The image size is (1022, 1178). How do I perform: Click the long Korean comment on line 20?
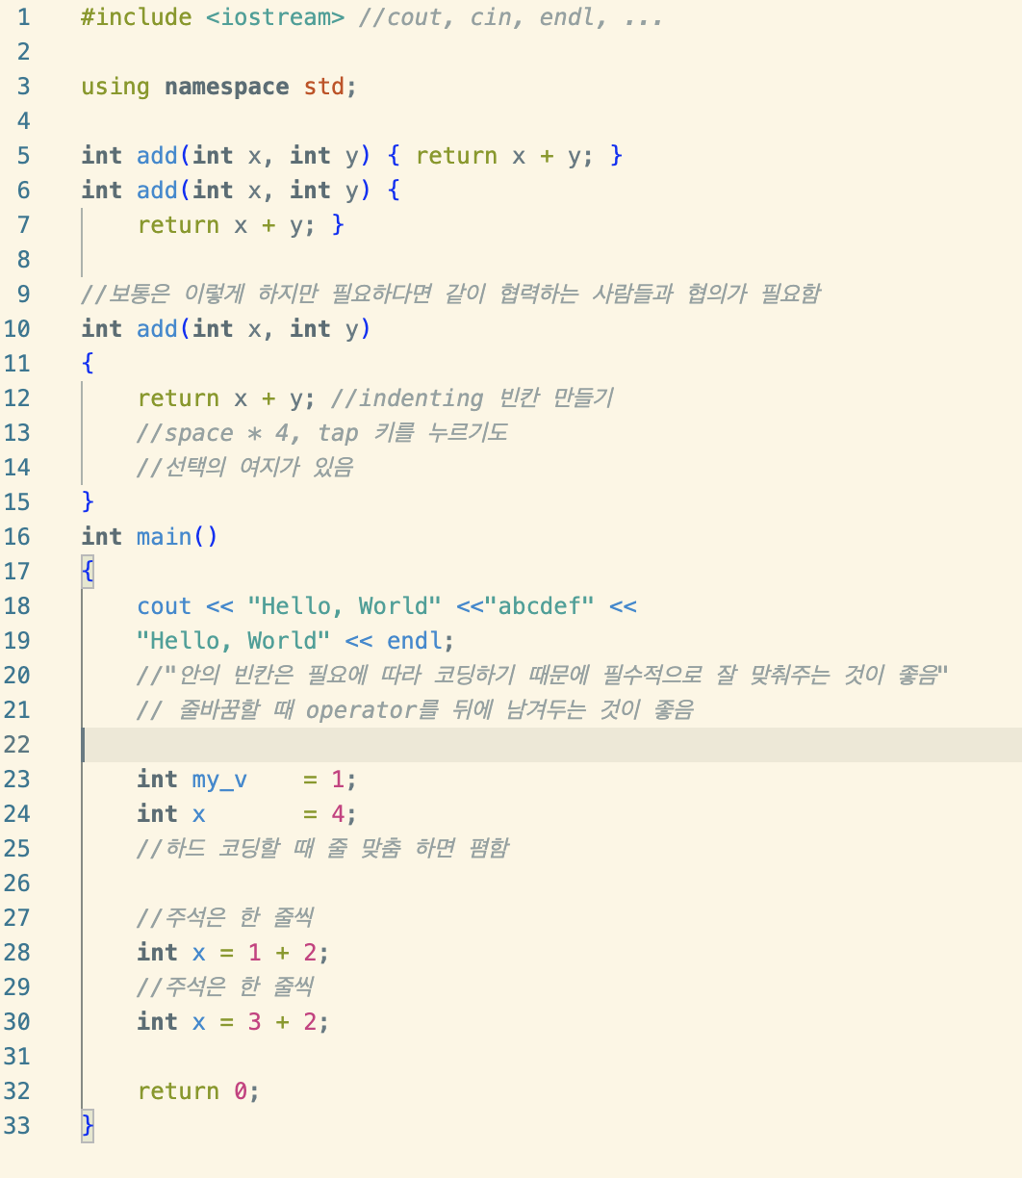543,676
